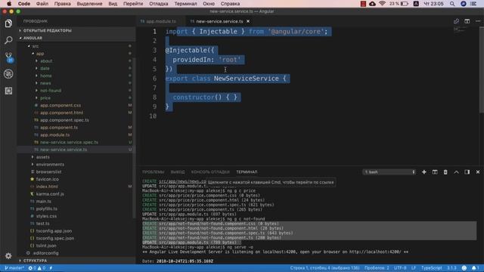
Task: Expand the not-found folder
Action: point(51,91)
